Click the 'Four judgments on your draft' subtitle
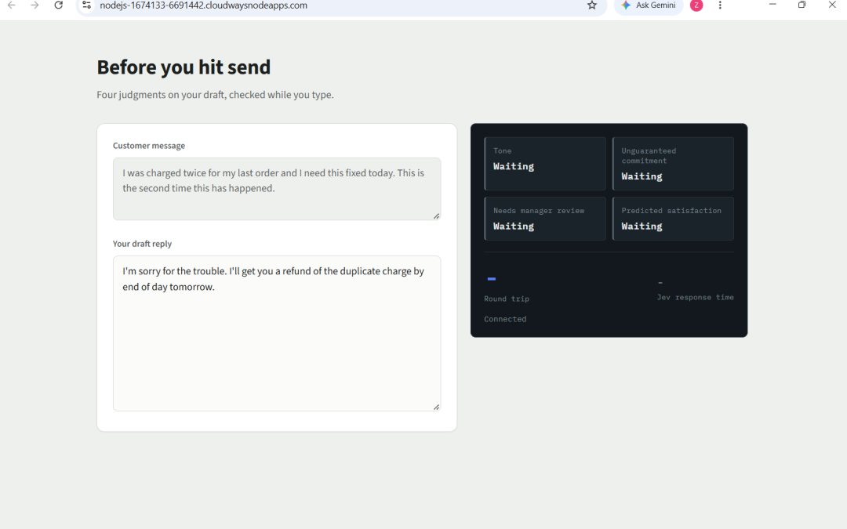 (215, 95)
